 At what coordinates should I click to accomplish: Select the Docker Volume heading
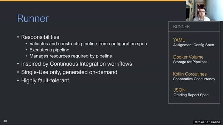click(188, 57)
